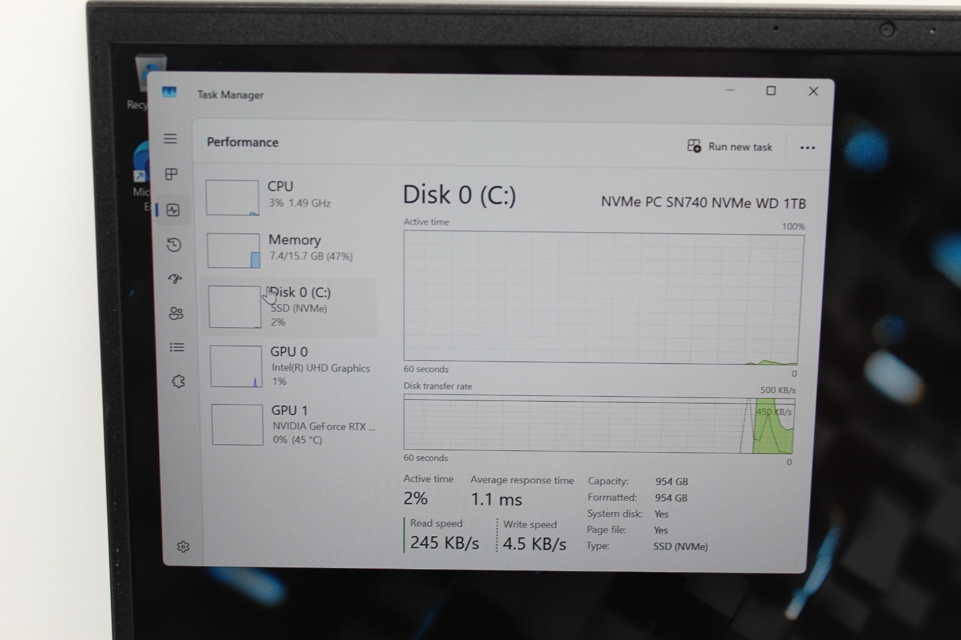
Task: Click the Capacity 954 GB value
Action: tap(671, 482)
